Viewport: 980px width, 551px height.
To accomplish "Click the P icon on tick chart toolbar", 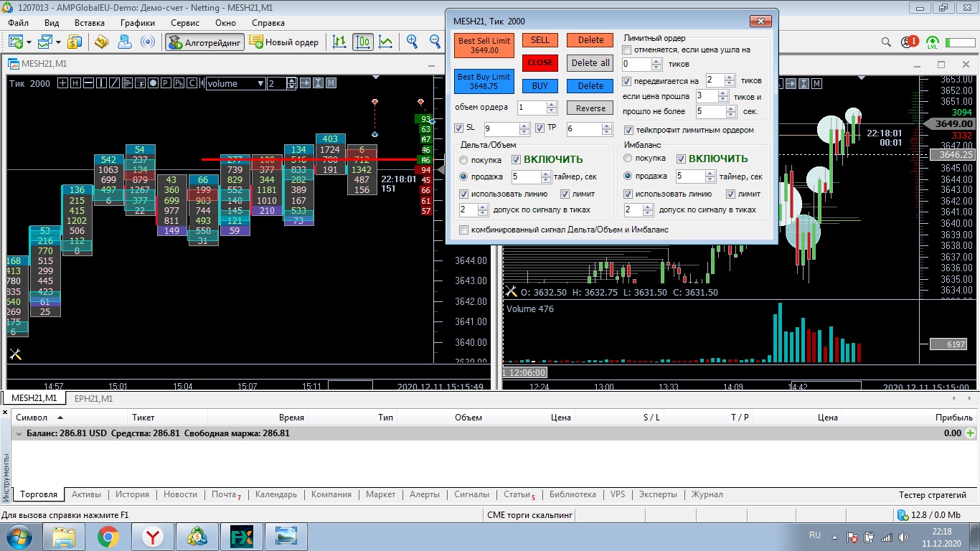I will coord(166,83).
